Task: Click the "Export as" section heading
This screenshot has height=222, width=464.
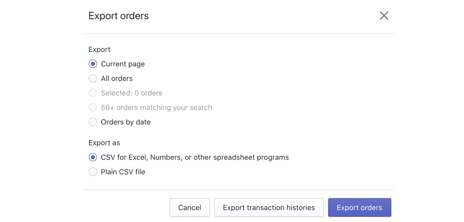Action: coord(104,143)
